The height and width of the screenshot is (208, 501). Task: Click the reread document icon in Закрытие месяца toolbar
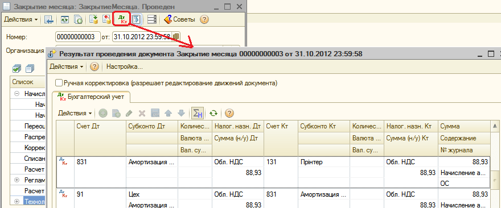click(65, 19)
